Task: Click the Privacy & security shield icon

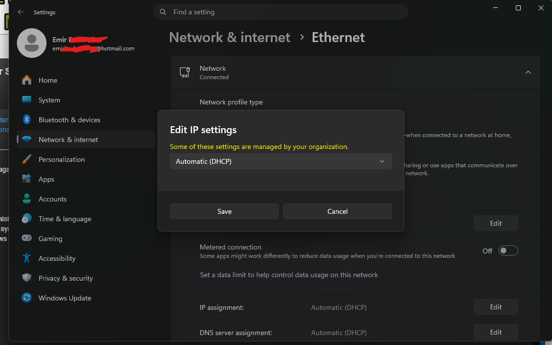Action: (27, 278)
